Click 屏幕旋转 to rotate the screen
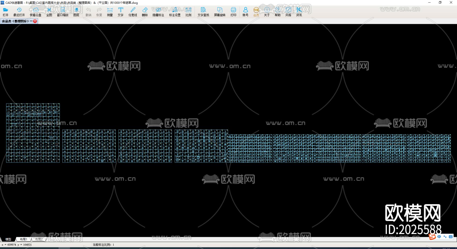 [220, 12]
